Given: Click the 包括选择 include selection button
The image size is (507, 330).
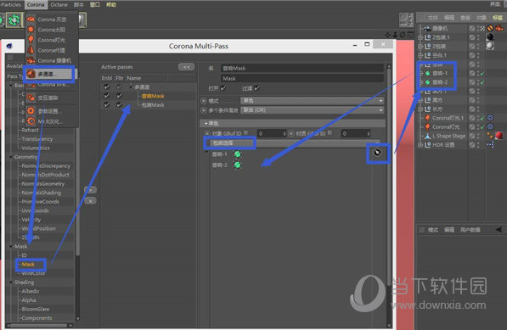Looking at the screenshot, I should point(229,143).
